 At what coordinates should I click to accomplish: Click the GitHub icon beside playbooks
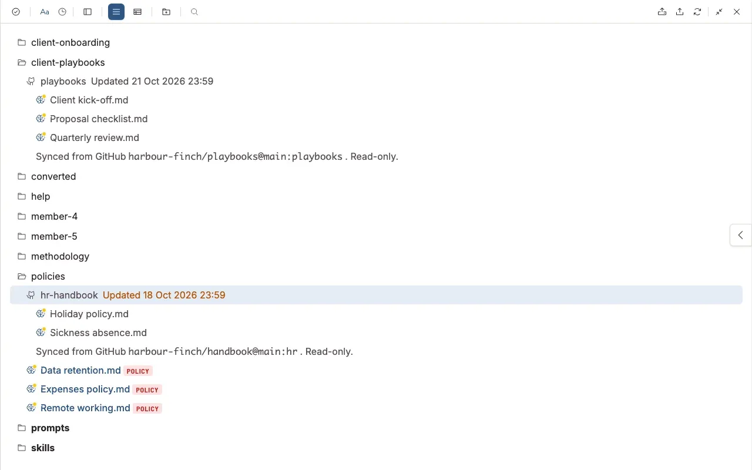tap(31, 81)
